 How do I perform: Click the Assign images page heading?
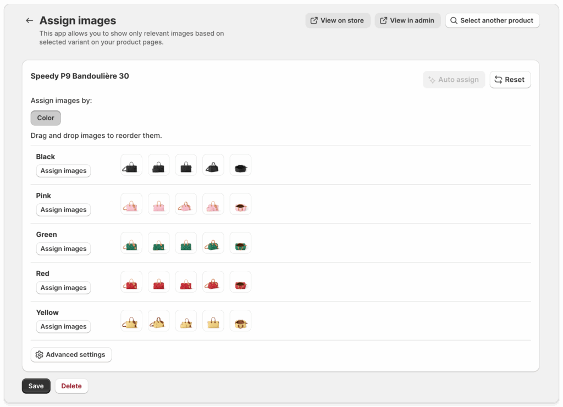(78, 21)
